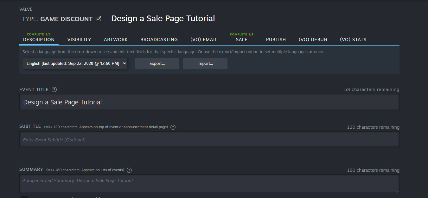
Task: Toggle the checkbox below the Summary field
Action: (x=24, y=197)
